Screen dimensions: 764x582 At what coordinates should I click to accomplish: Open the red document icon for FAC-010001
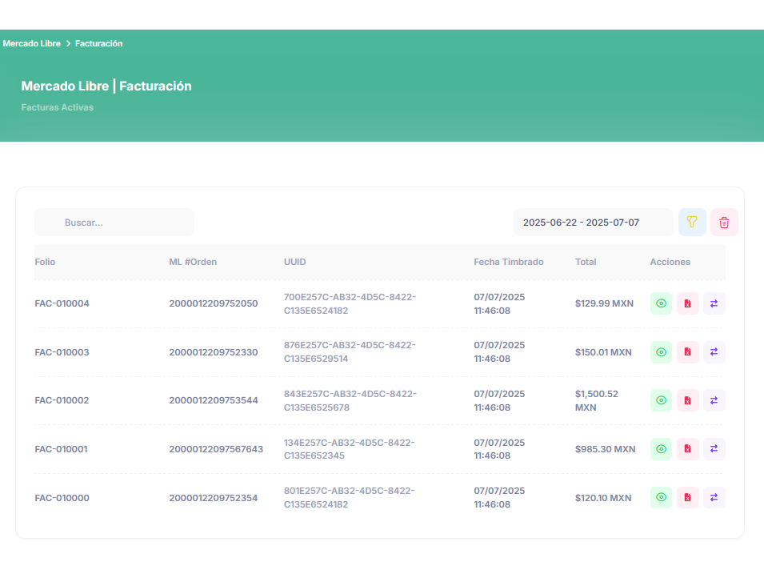coord(687,449)
